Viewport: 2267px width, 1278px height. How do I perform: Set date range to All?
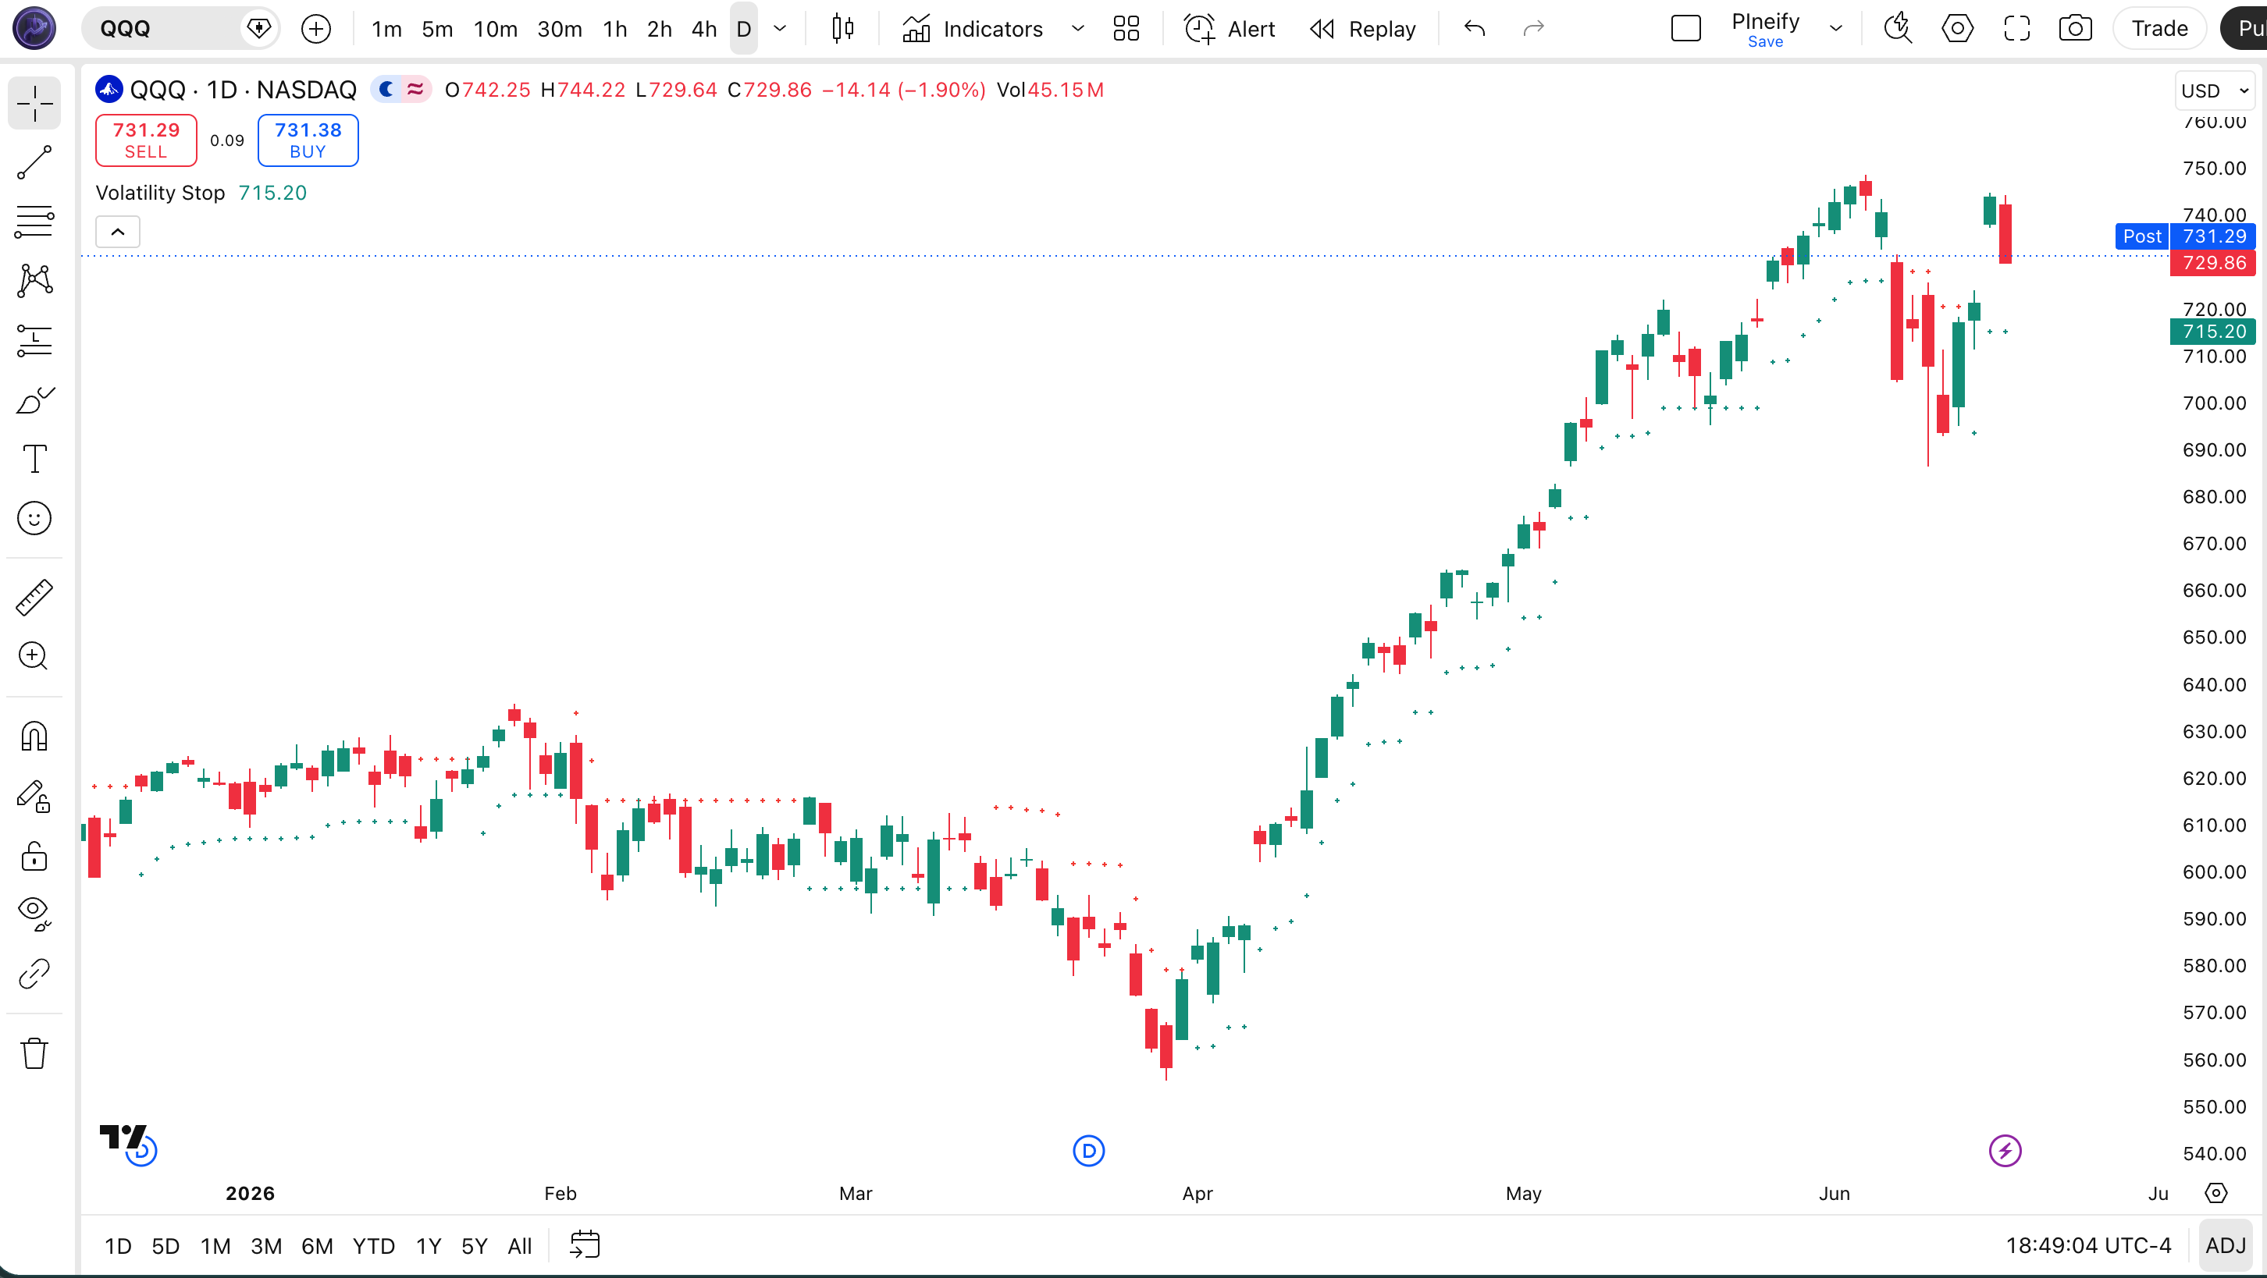(x=520, y=1245)
